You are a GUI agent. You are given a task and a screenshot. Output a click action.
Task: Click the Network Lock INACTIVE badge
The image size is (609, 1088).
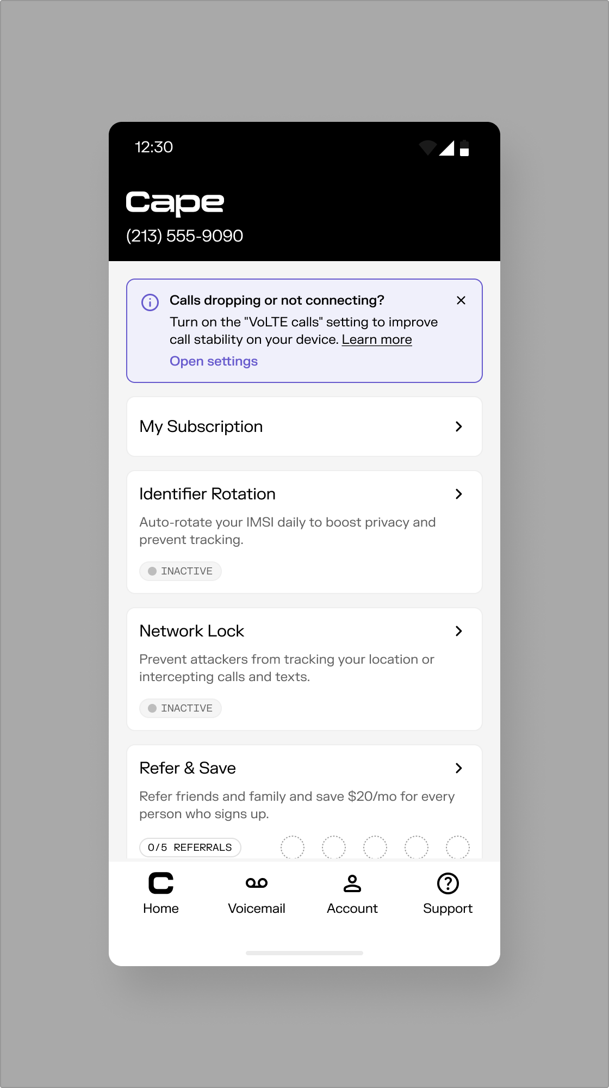tap(181, 708)
